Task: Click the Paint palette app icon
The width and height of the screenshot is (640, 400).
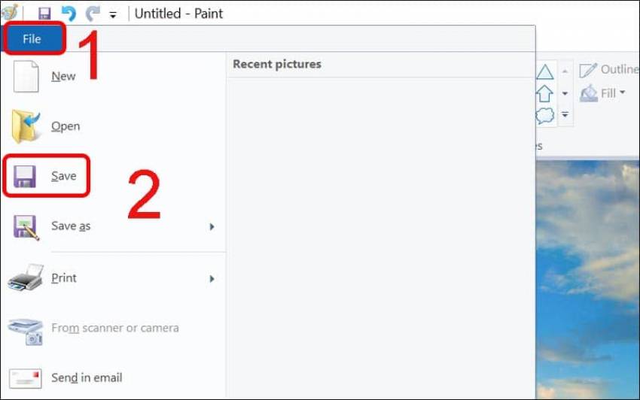Action: (9, 12)
